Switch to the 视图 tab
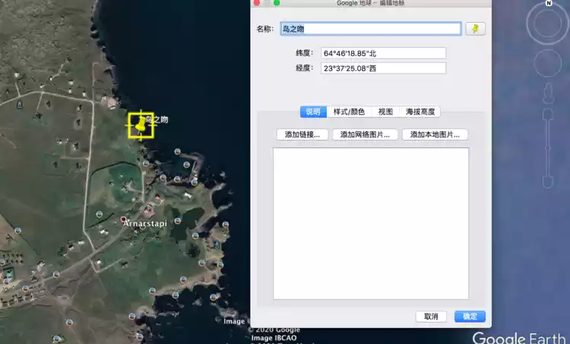The height and width of the screenshot is (344, 570). tap(386, 112)
